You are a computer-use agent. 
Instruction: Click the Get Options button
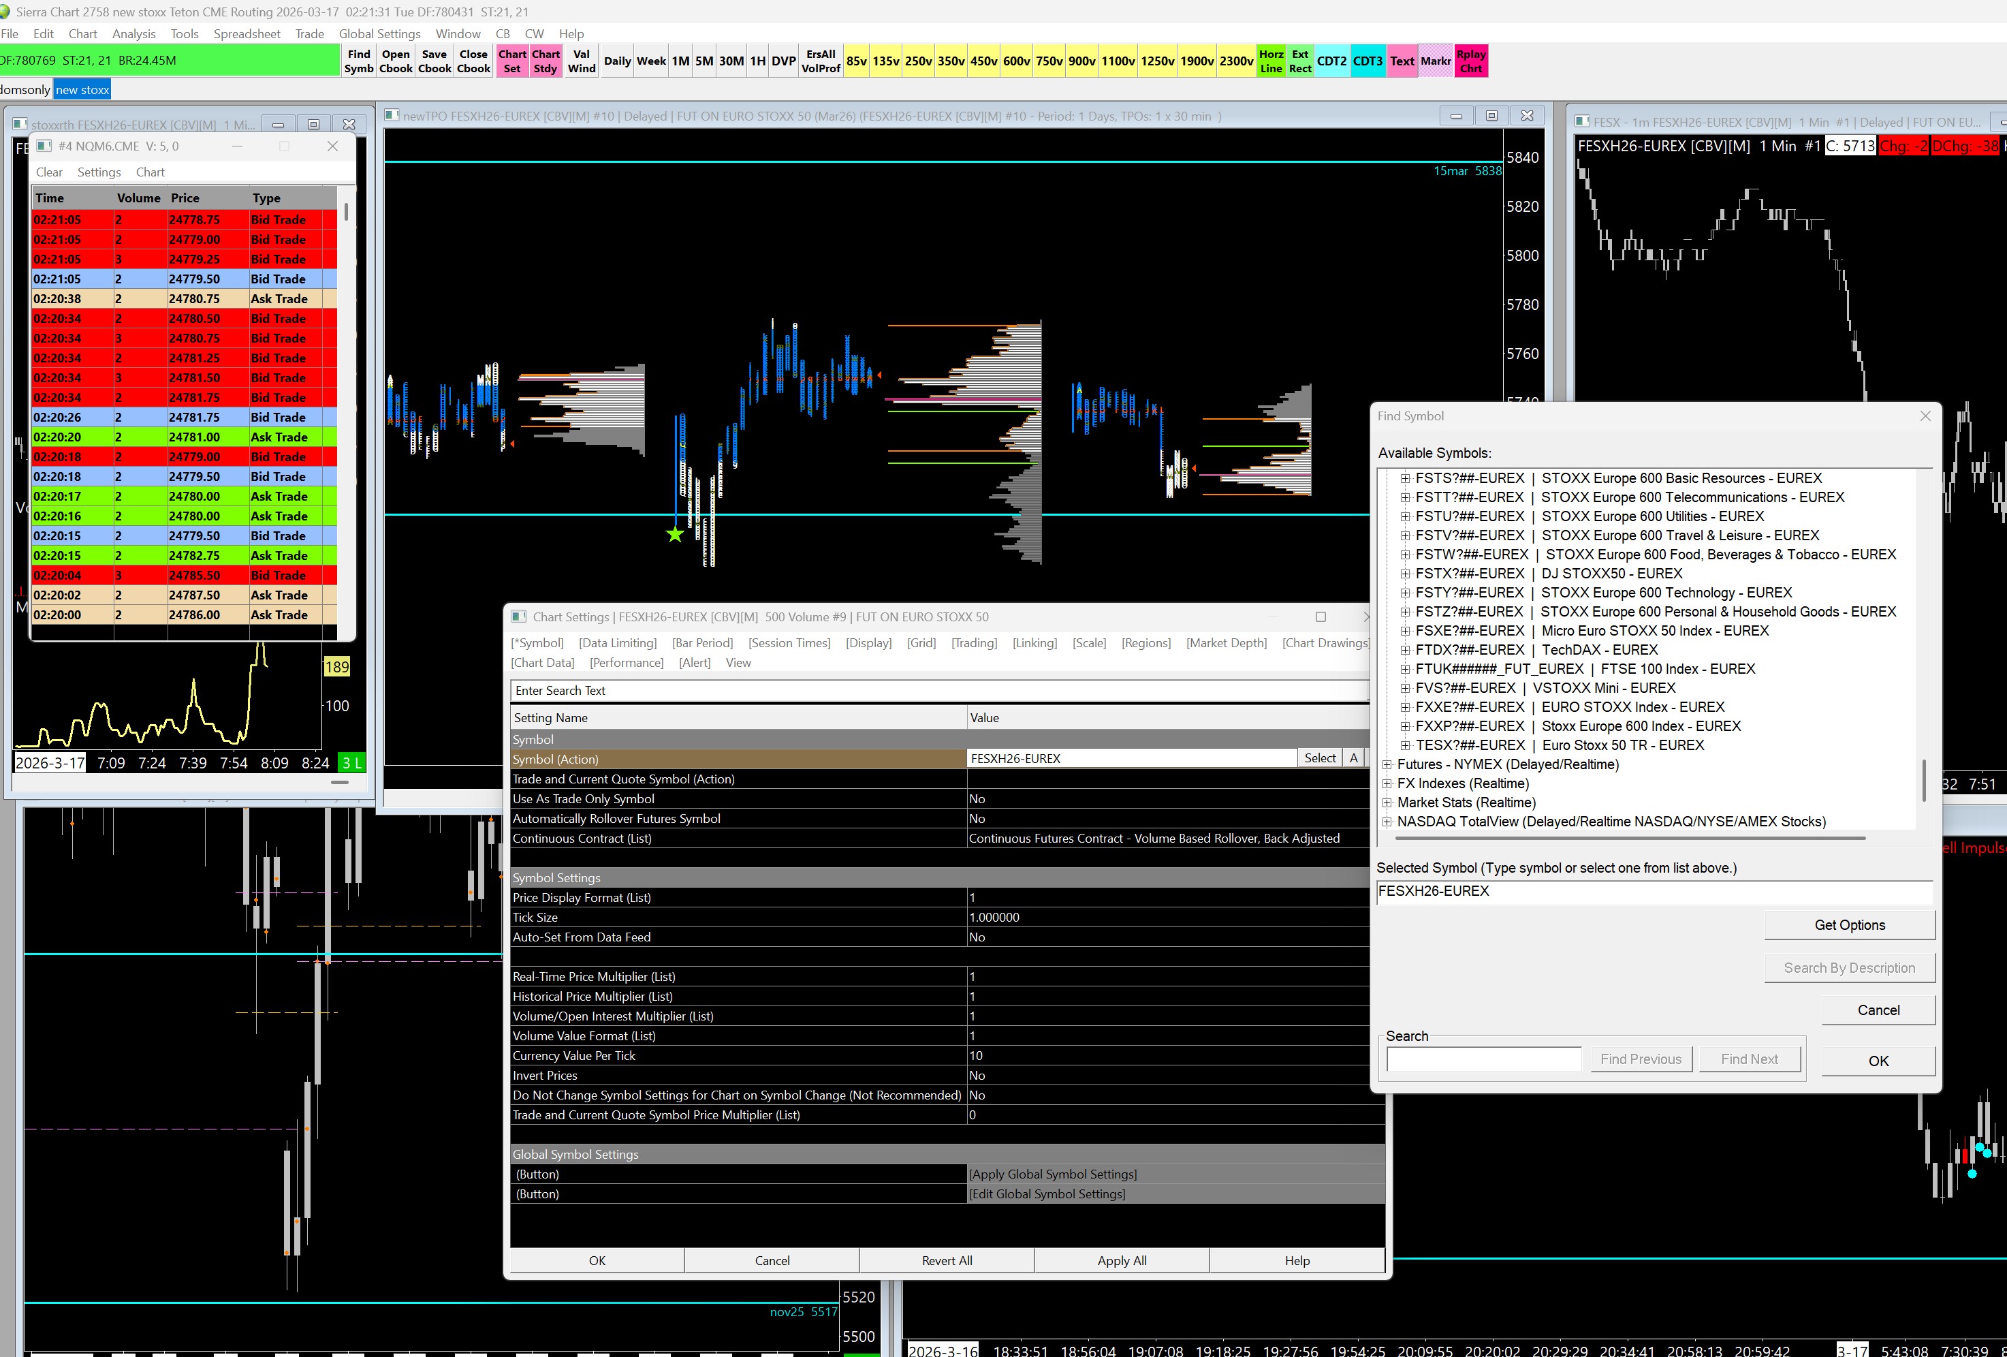pos(1848,925)
